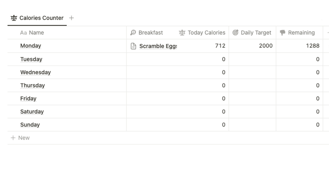Click the Remaining thumbs-down icon

click(283, 33)
